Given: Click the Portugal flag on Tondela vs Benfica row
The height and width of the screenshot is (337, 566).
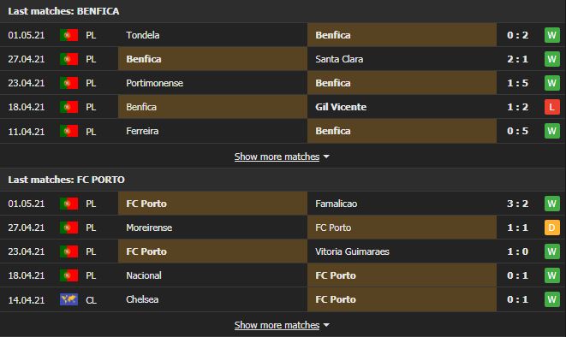Looking at the screenshot, I should 69,35.
